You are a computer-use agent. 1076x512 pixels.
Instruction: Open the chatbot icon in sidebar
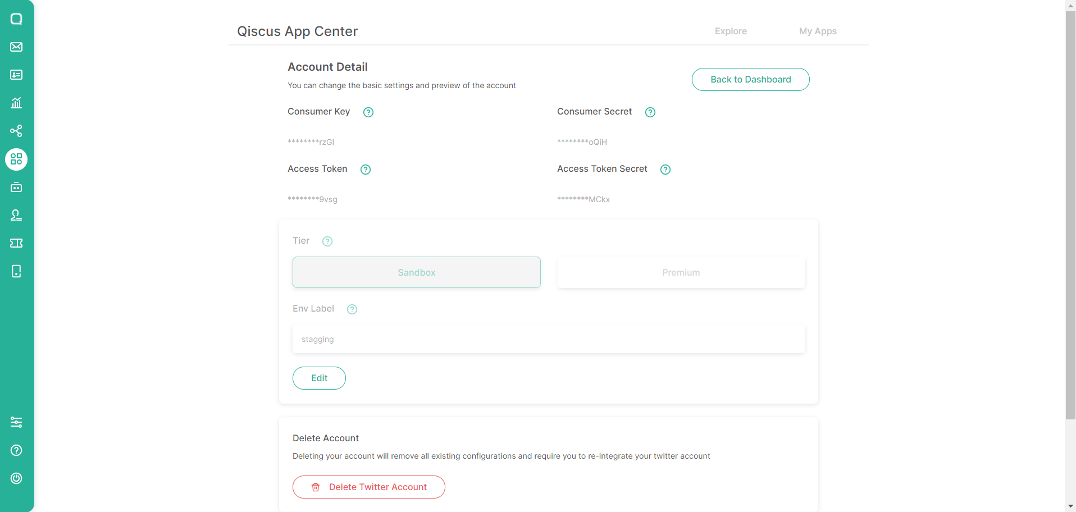tap(16, 187)
